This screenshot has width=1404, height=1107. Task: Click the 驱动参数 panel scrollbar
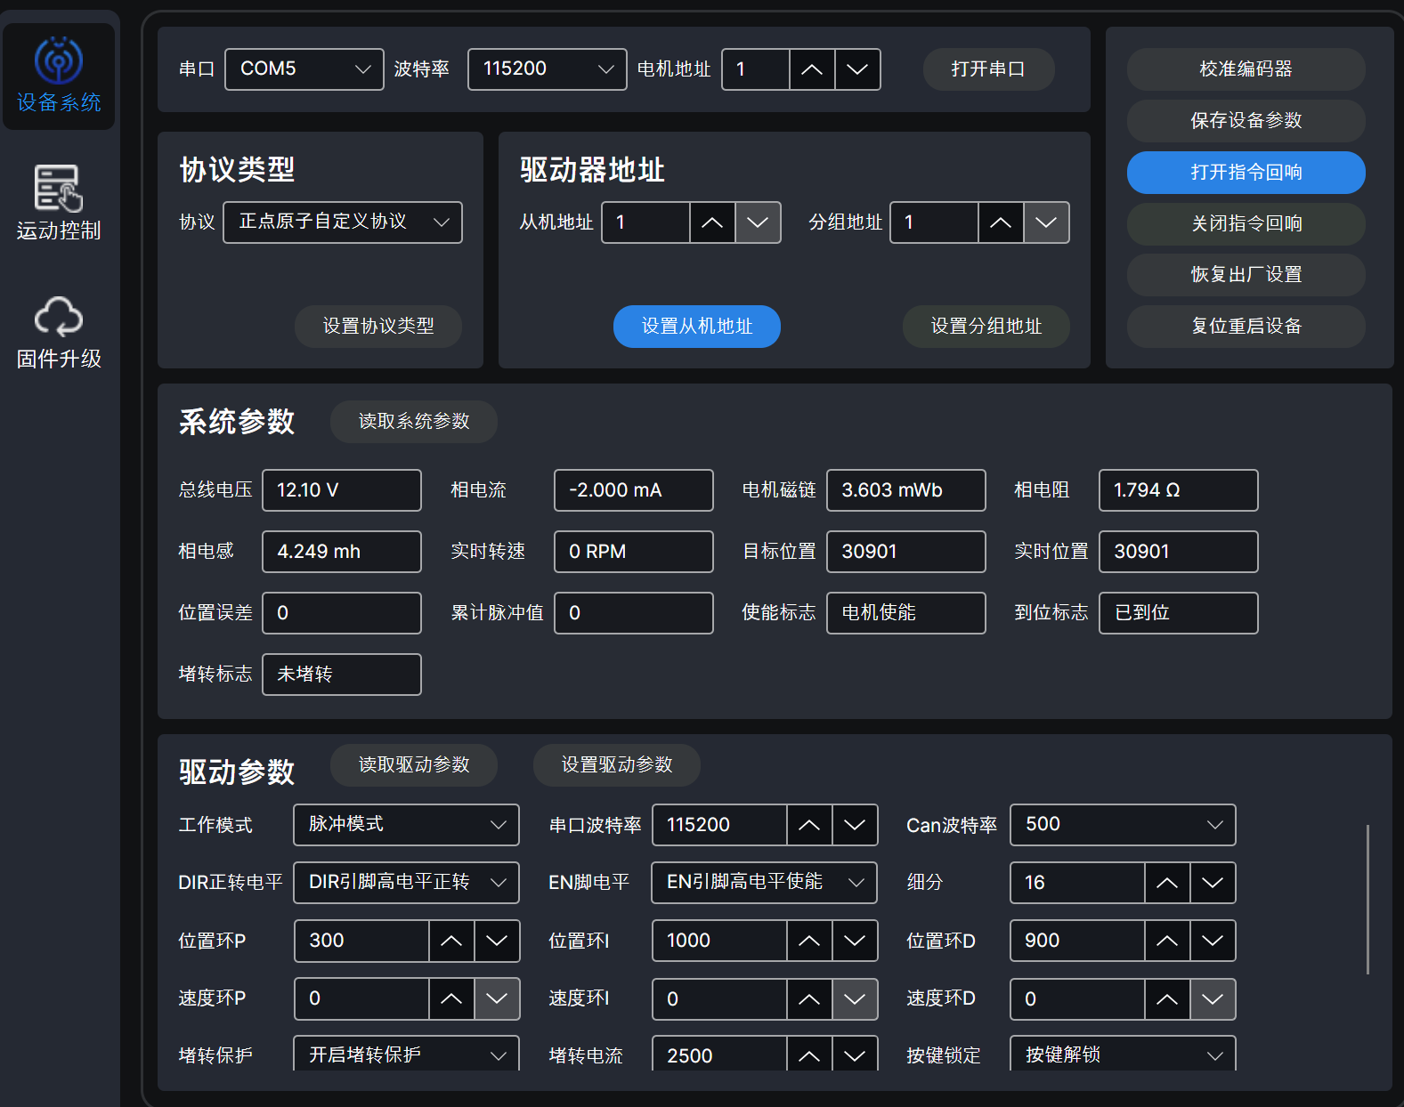[x=1367, y=900]
